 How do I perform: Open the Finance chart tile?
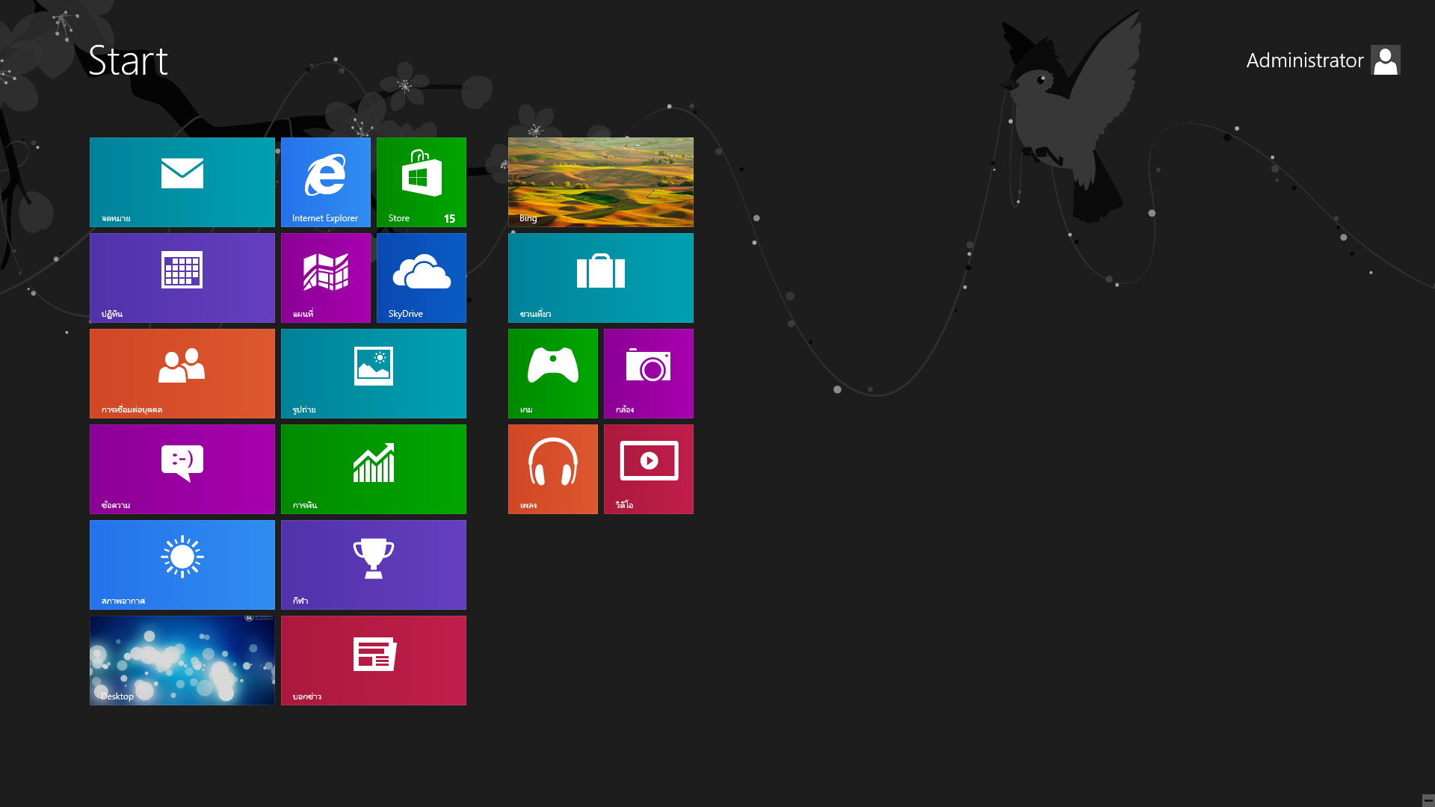[x=373, y=469]
